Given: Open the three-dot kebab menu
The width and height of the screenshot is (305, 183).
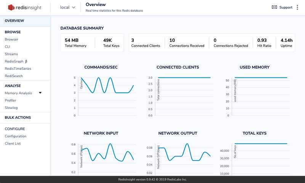Looking at the screenshot, I should (x=297, y=7).
